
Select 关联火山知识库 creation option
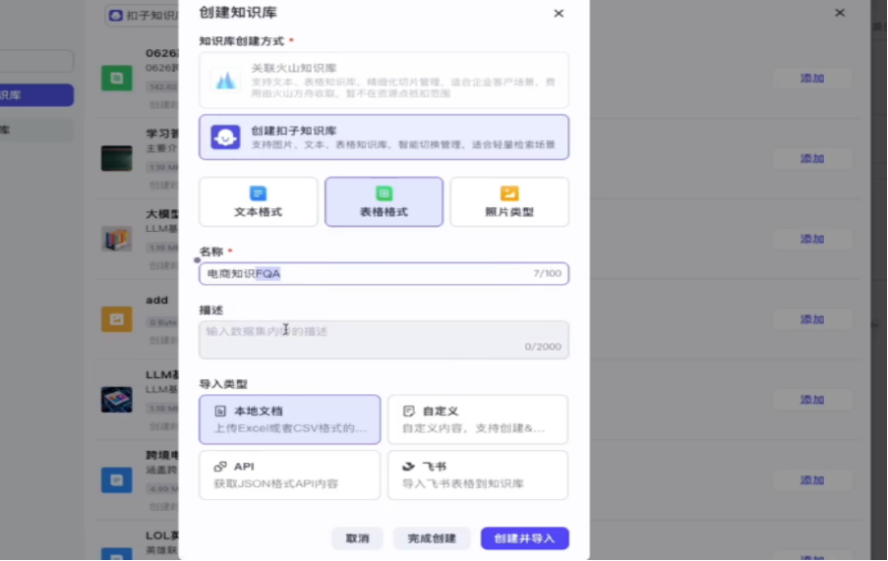pyautogui.click(x=384, y=81)
